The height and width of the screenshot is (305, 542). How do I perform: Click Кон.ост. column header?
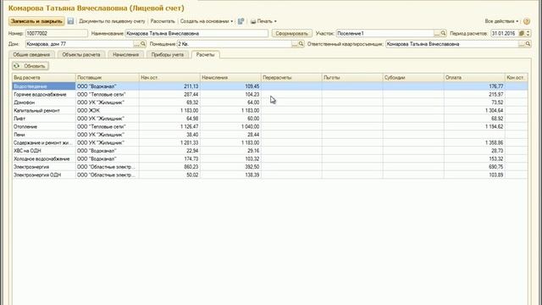click(x=517, y=77)
